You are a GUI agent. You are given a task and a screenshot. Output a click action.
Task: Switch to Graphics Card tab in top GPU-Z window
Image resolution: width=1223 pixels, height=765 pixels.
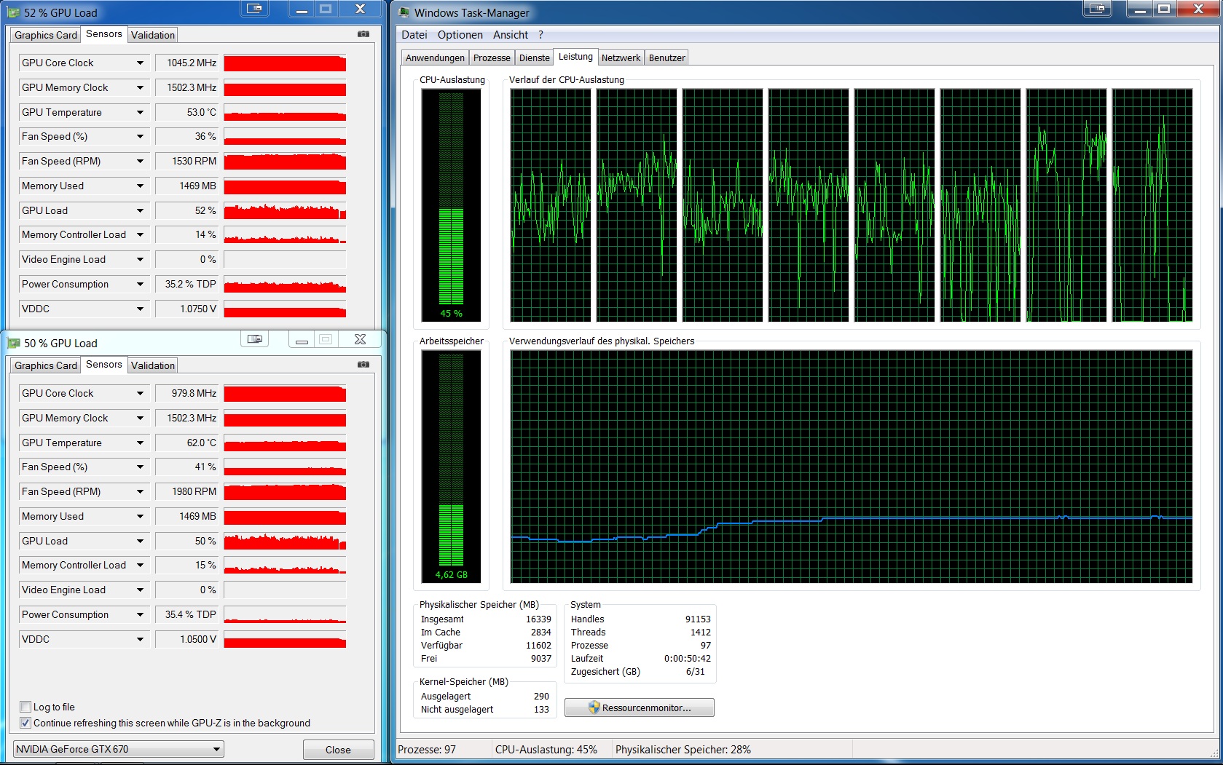tap(46, 35)
